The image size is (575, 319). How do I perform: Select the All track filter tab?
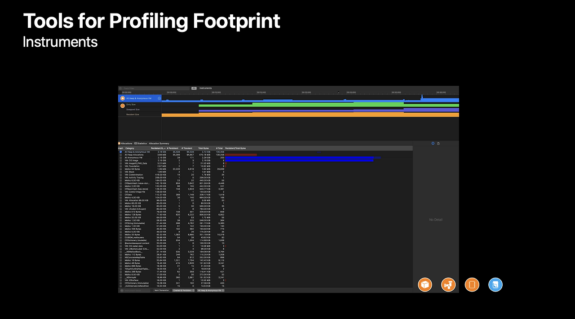[x=194, y=88]
